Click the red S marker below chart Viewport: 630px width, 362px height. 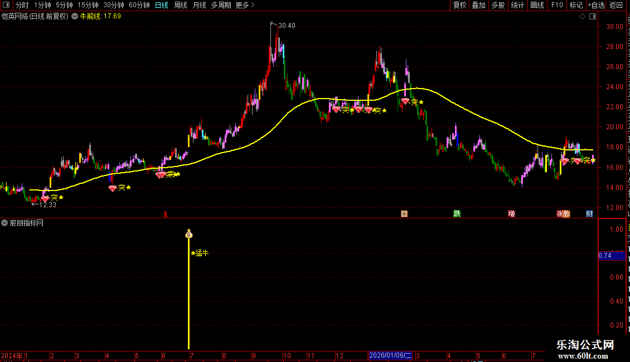point(165,215)
